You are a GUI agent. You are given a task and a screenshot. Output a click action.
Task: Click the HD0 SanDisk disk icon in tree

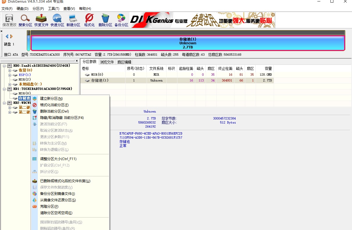10,66
